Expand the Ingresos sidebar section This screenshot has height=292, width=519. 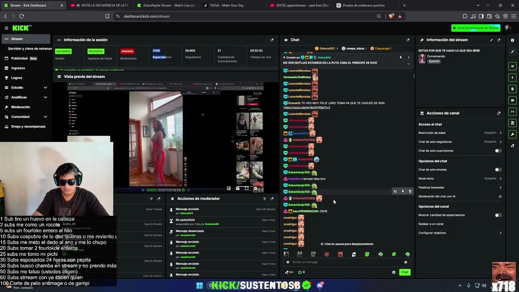[x=26, y=68]
